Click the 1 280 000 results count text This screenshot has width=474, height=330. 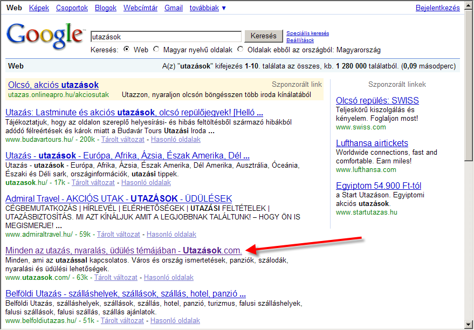351,66
